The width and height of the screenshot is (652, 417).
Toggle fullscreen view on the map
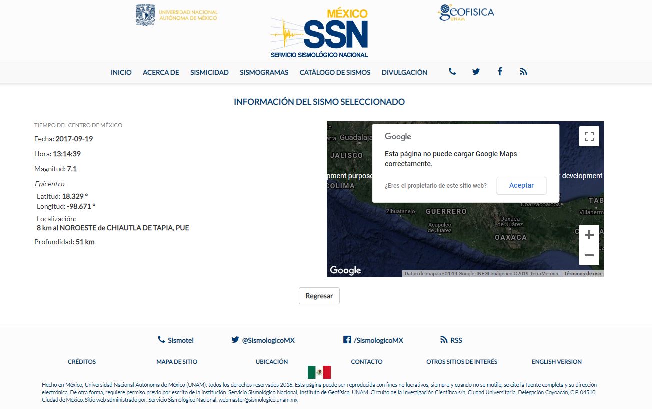coord(589,136)
